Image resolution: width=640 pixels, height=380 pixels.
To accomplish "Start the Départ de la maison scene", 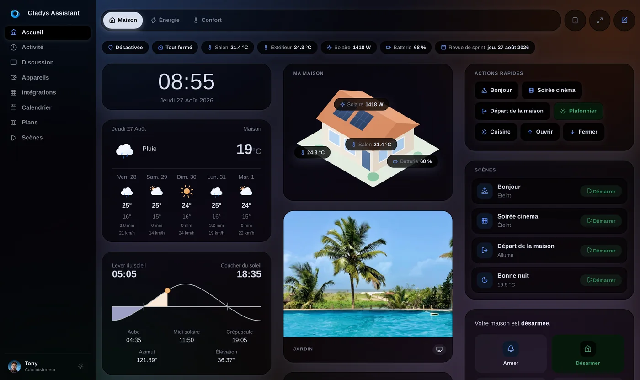I will [x=601, y=251].
